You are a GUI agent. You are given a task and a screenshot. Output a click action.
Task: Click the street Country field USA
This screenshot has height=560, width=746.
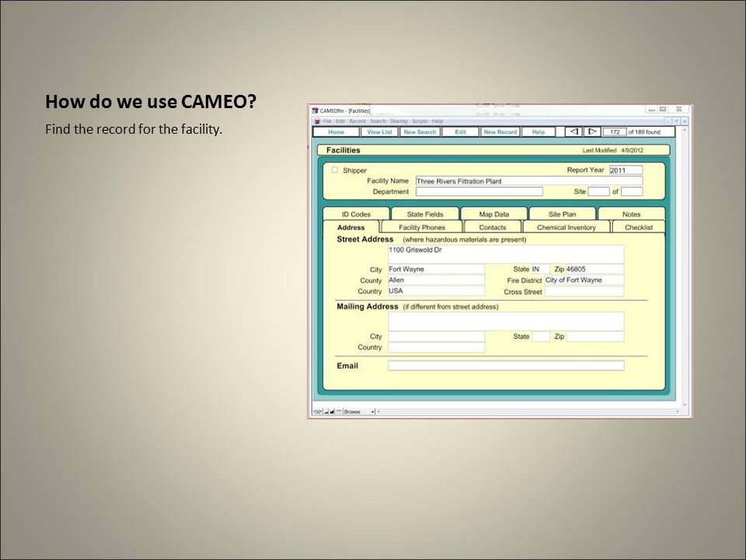pyautogui.click(x=436, y=291)
